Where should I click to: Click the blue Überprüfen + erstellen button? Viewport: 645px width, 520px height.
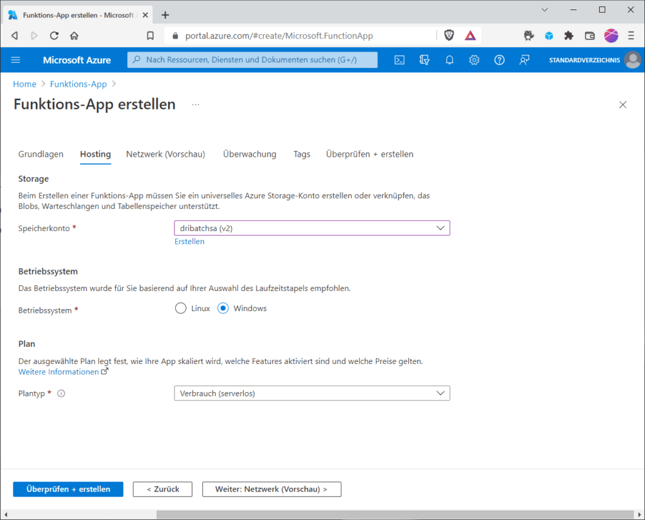pos(68,489)
